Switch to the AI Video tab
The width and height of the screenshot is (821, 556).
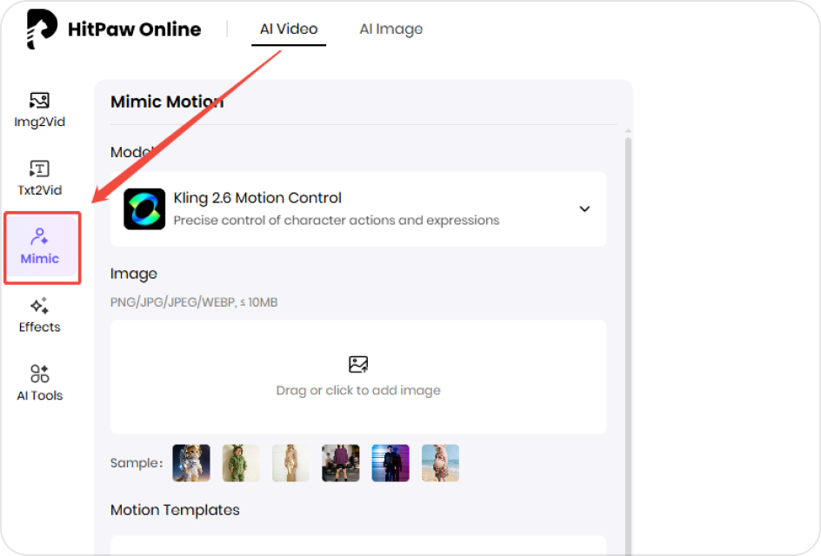(288, 28)
